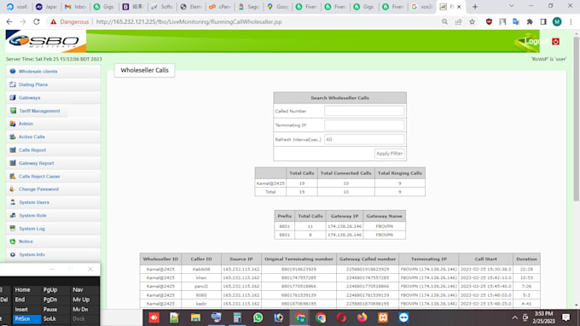
Task: Click the Calls Report icon
Action: 13,150
